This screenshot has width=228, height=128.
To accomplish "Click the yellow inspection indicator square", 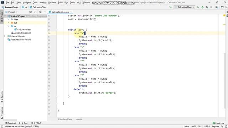I will (224, 15).
